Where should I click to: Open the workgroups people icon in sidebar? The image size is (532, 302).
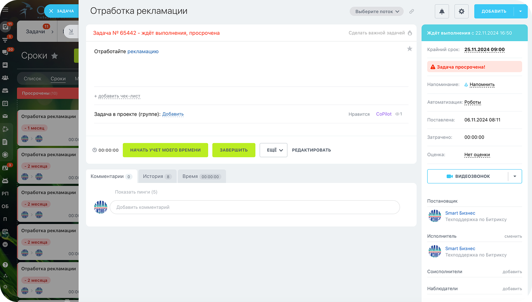pos(5,78)
